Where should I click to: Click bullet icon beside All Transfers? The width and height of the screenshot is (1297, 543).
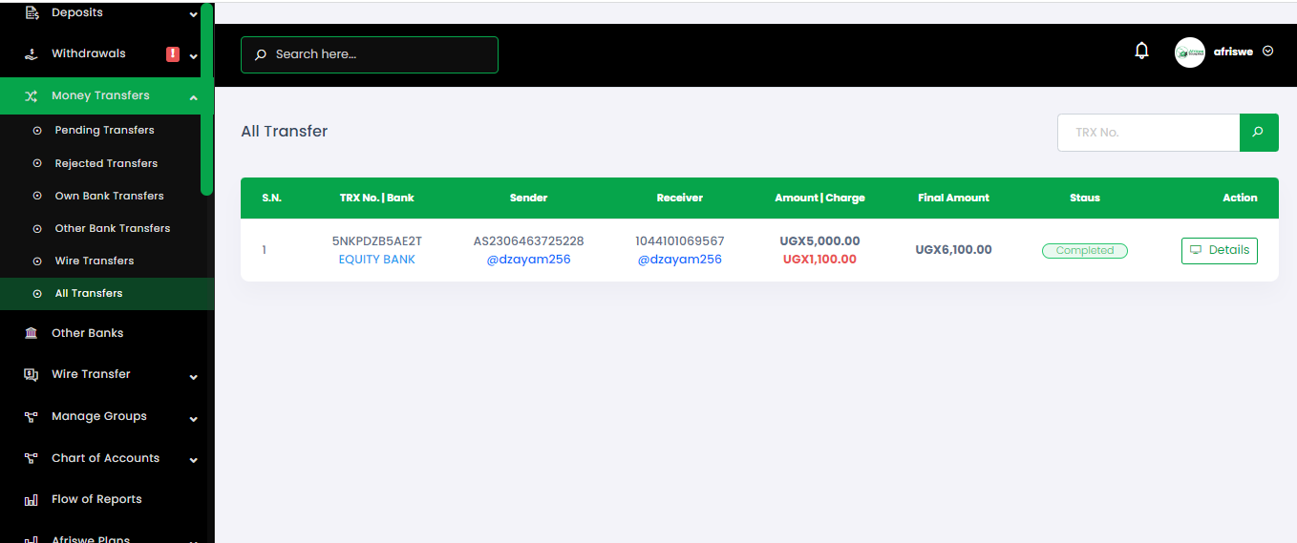pyautogui.click(x=37, y=294)
